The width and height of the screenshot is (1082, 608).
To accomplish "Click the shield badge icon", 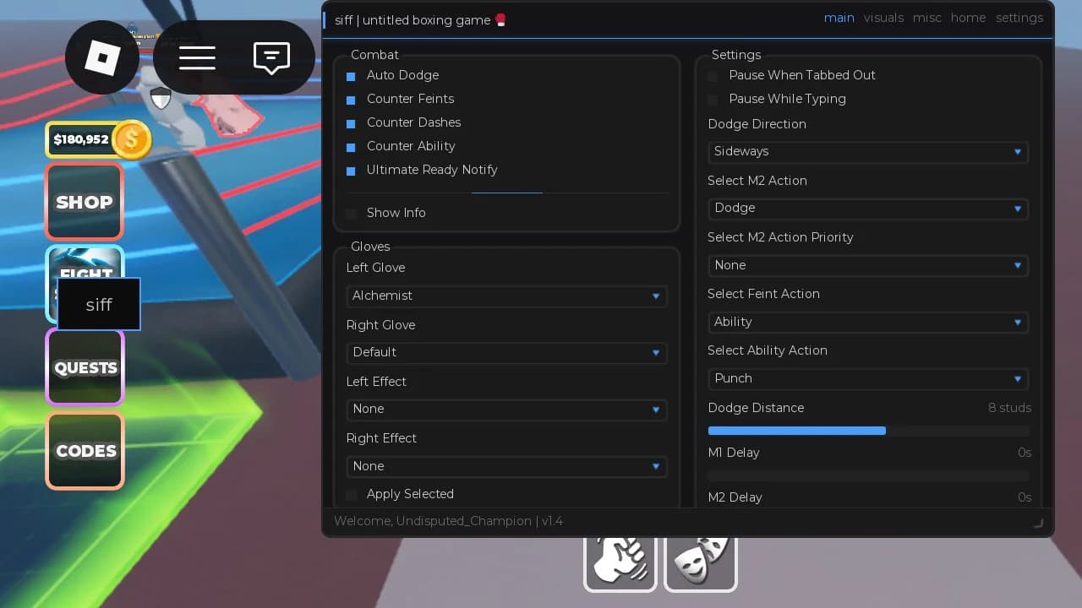I will (161, 100).
